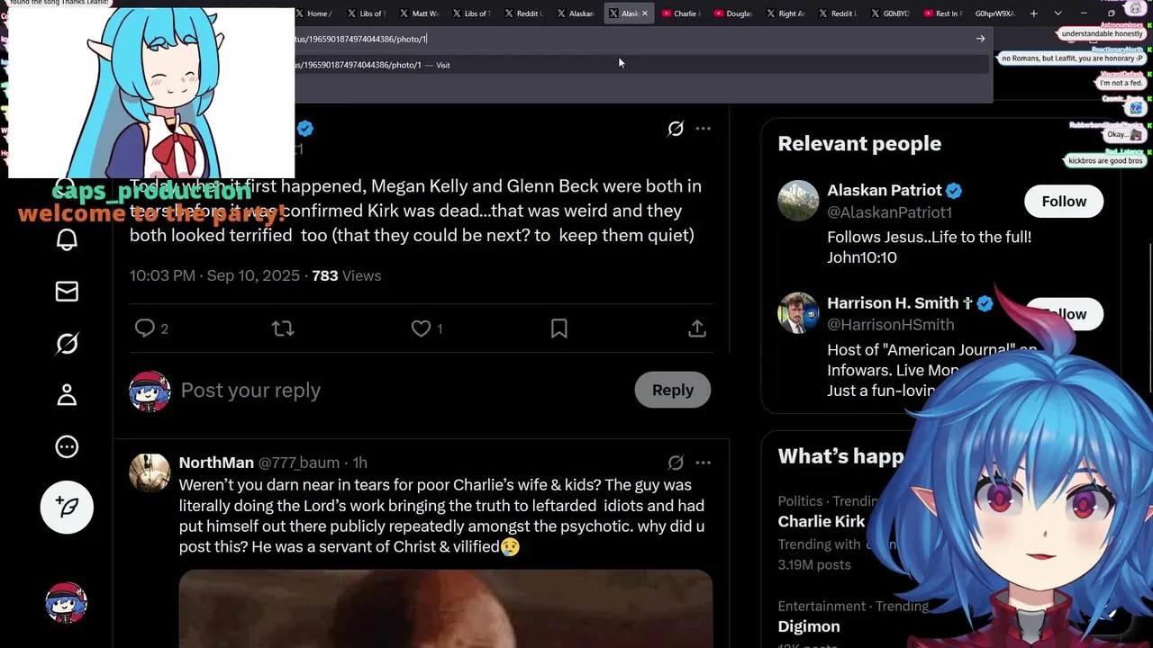Switch to the Douglas YouTube tab
This screenshot has height=648, width=1153.
tap(733, 13)
